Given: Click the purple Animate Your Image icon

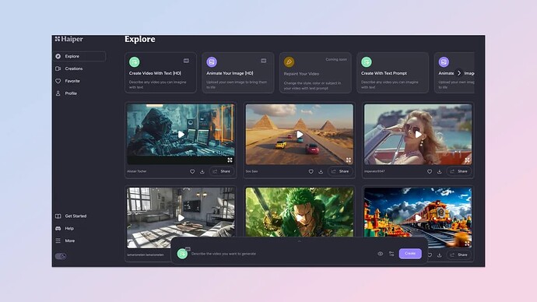Looking at the screenshot, I should (x=212, y=62).
